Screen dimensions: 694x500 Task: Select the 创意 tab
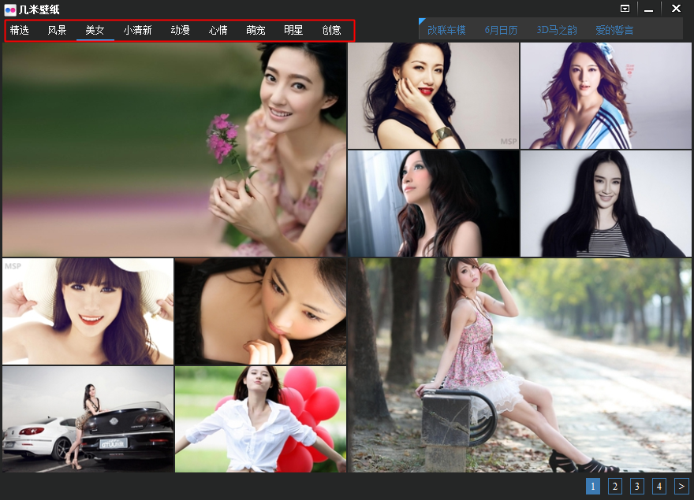331,30
